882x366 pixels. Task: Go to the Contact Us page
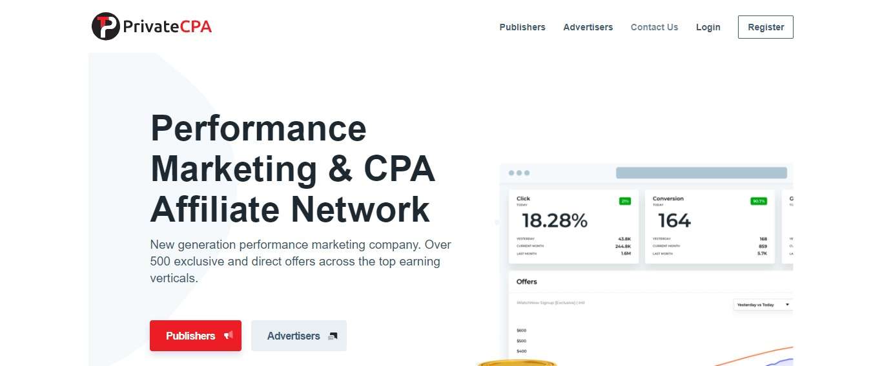654,27
